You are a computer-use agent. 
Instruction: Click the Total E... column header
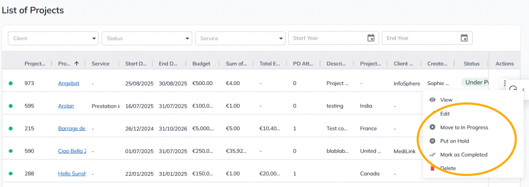pyautogui.click(x=270, y=63)
